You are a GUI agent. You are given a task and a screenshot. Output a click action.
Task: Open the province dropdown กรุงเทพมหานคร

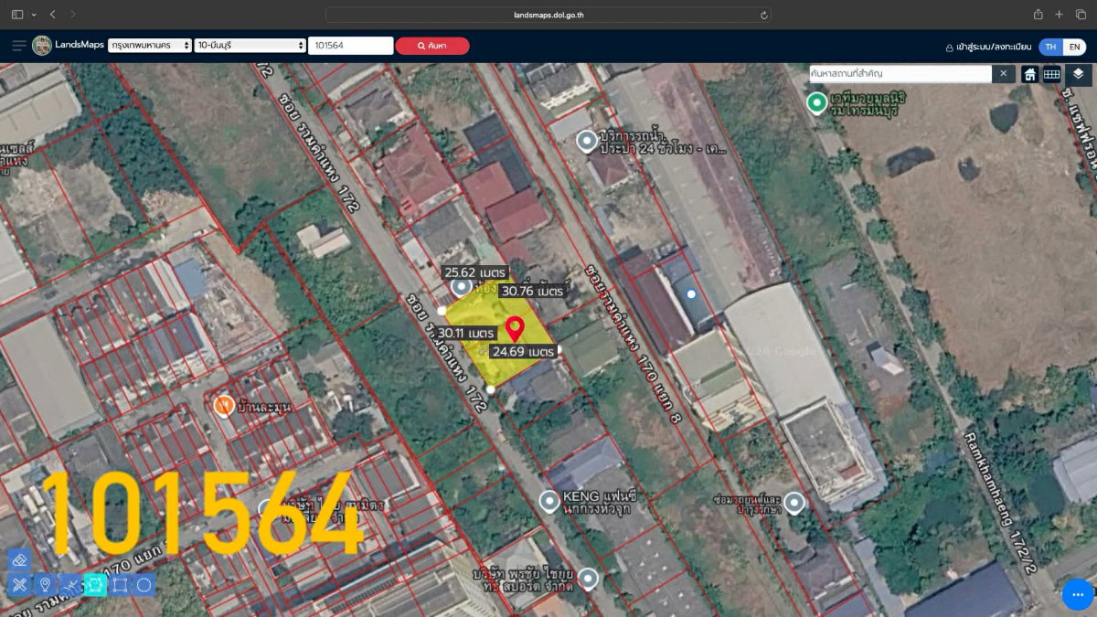pos(150,45)
